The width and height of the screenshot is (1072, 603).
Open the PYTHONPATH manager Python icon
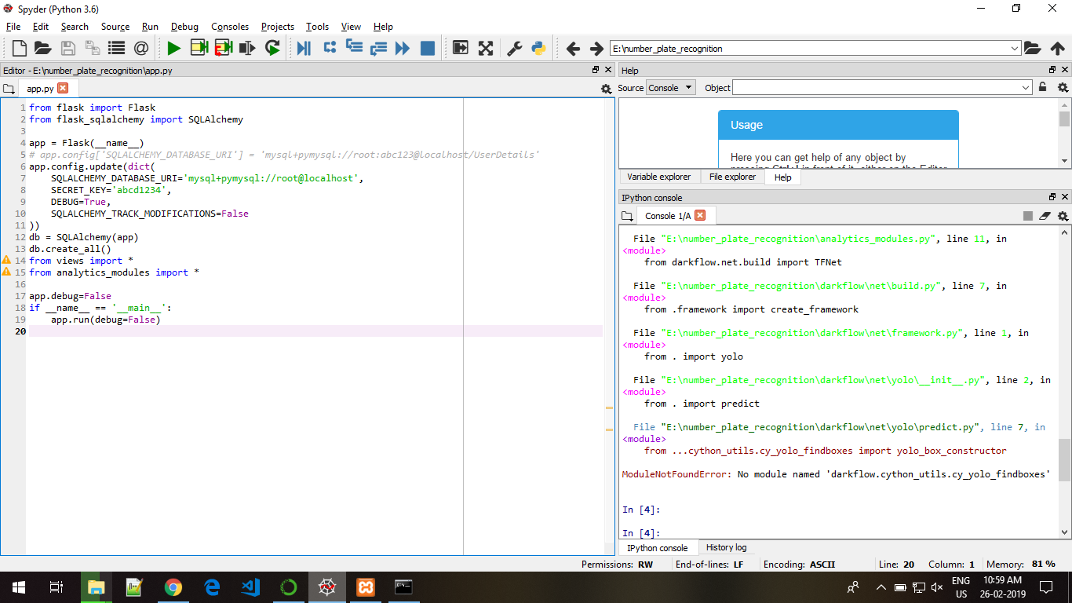coord(538,48)
